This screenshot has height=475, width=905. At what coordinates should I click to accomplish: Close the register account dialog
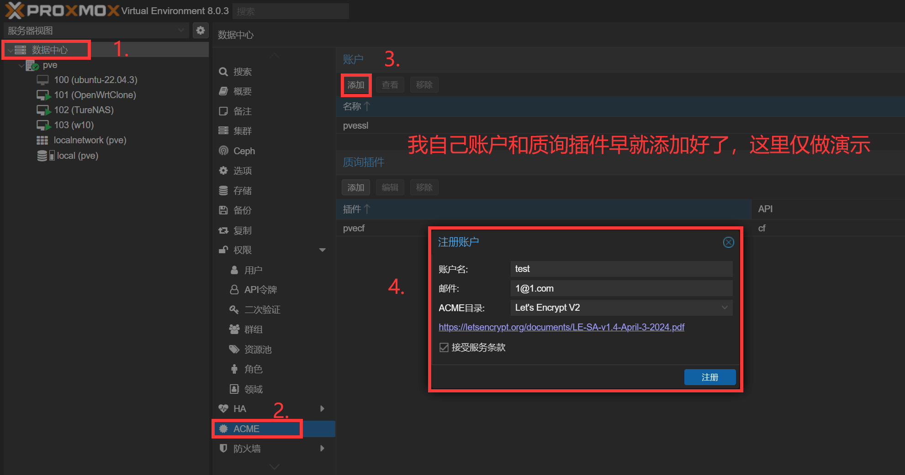[x=728, y=242]
